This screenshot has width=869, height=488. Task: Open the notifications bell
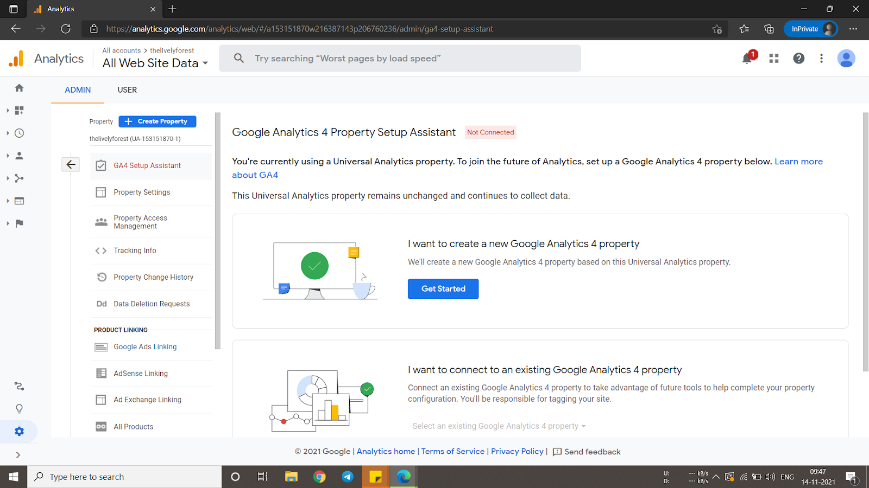tap(748, 58)
